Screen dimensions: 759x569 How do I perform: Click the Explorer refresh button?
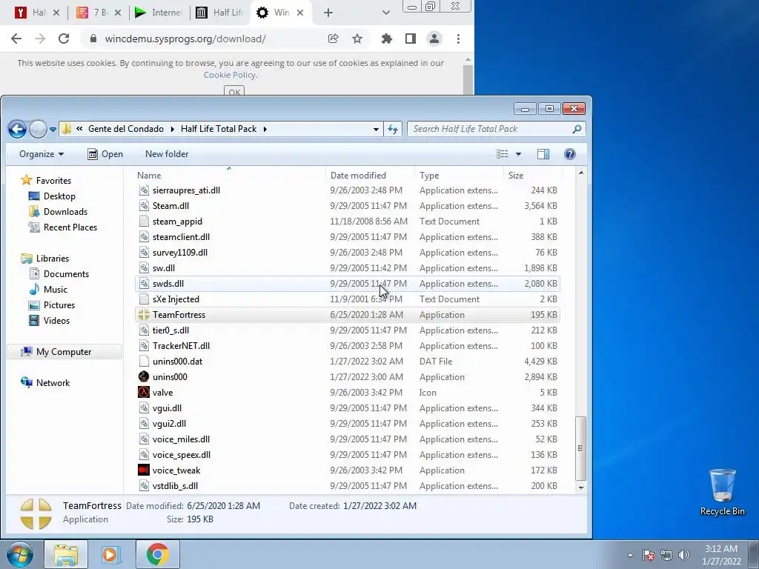(x=393, y=129)
